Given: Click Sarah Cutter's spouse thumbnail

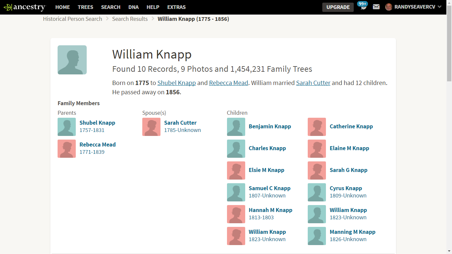Looking at the screenshot, I should tap(151, 127).
